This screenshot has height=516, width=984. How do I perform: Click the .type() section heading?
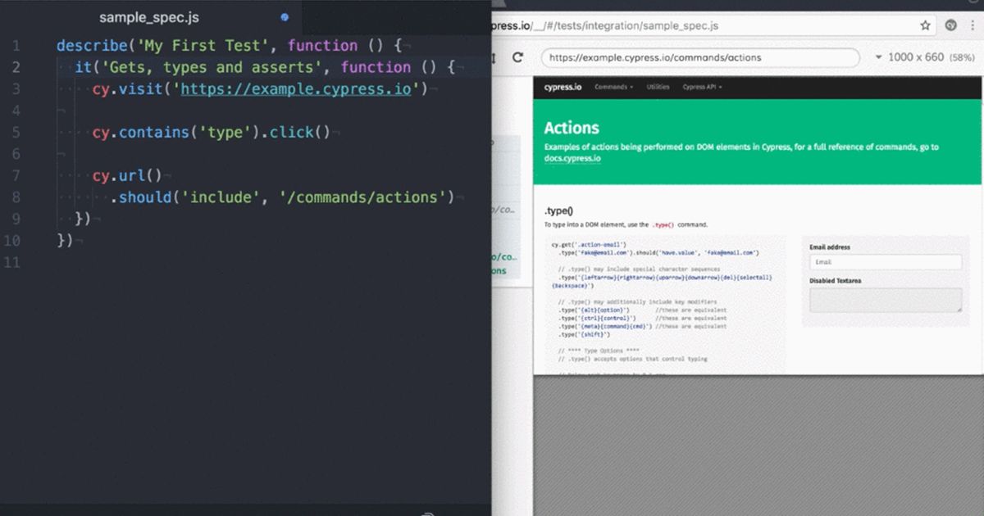pos(558,210)
